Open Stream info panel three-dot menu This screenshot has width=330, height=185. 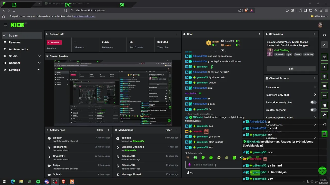click(x=314, y=34)
